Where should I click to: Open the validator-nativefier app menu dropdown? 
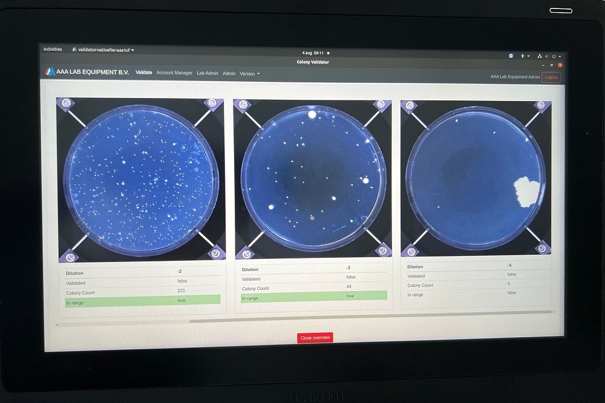click(x=103, y=50)
